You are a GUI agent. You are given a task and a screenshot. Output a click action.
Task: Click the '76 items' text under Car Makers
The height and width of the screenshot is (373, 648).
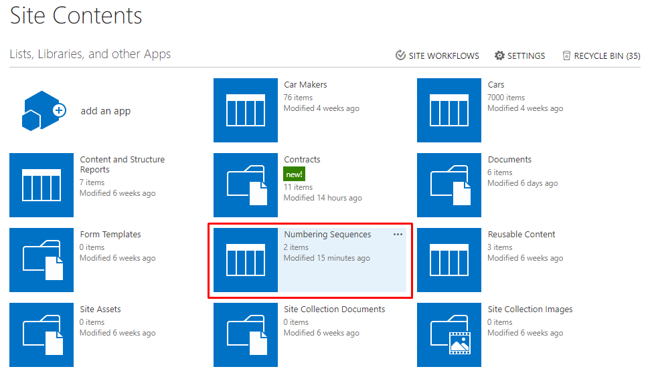pyautogui.click(x=298, y=98)
